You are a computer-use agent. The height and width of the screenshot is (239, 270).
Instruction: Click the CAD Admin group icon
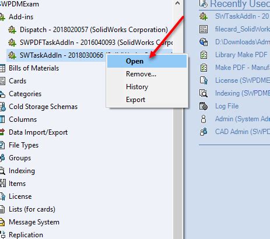(204, 132)
